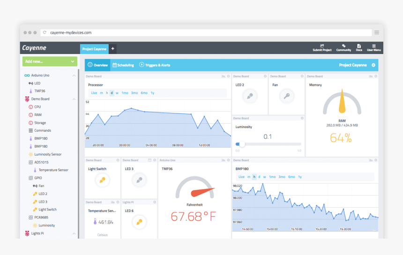Collapse the Arduino Uno device tree

[x=74, y=75]
